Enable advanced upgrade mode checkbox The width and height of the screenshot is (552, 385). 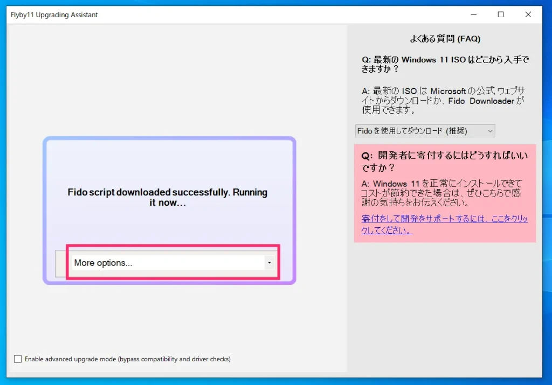[18, 359]
